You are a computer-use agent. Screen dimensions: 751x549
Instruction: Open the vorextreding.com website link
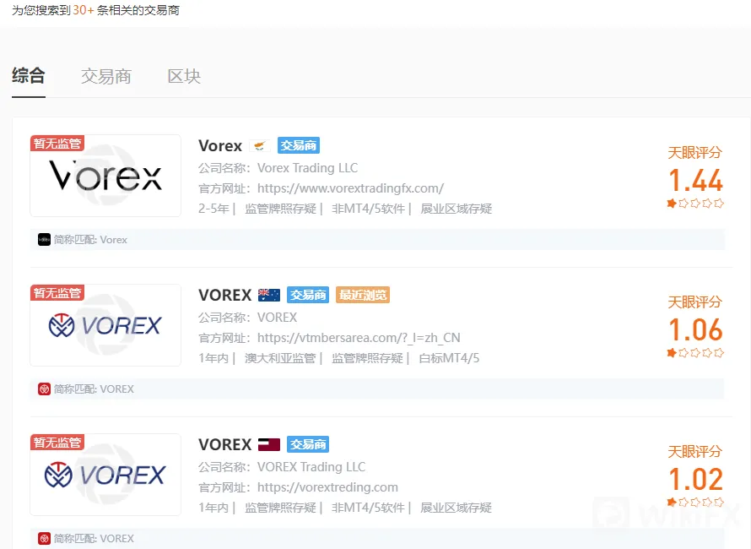pyautogui.click(x=327, y=487)
